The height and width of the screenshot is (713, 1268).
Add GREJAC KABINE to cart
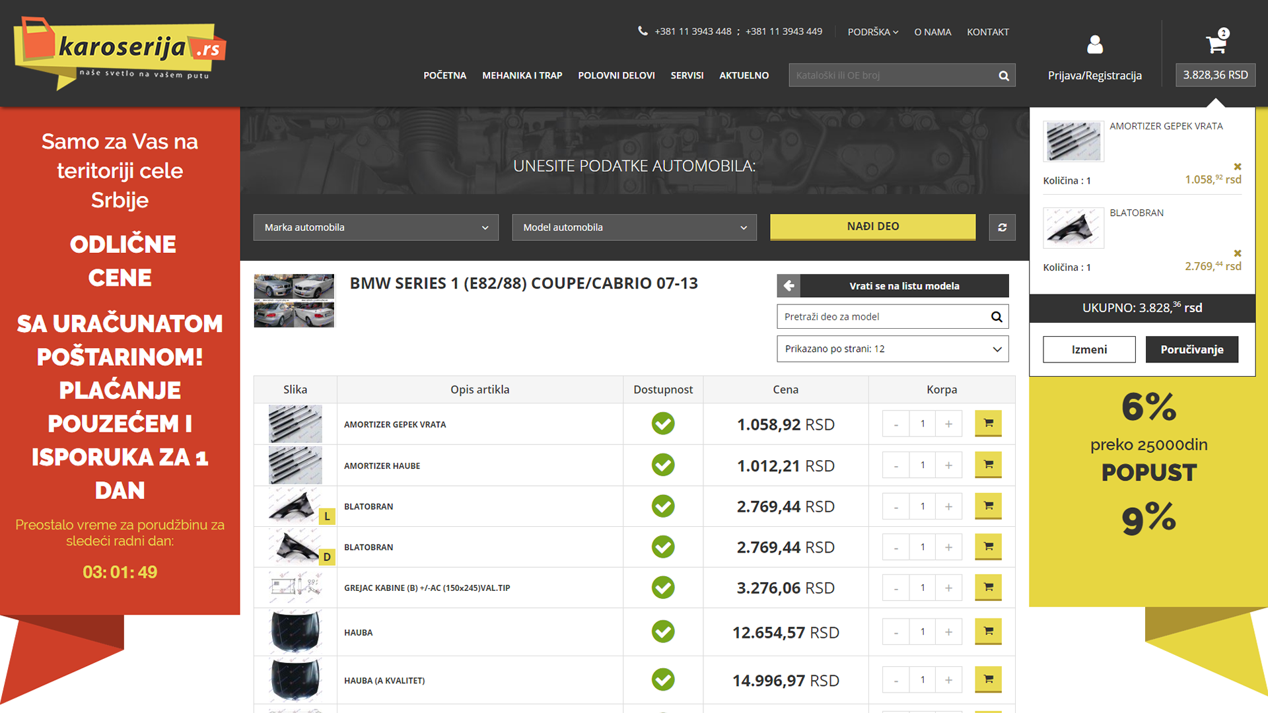click(988, 588)
